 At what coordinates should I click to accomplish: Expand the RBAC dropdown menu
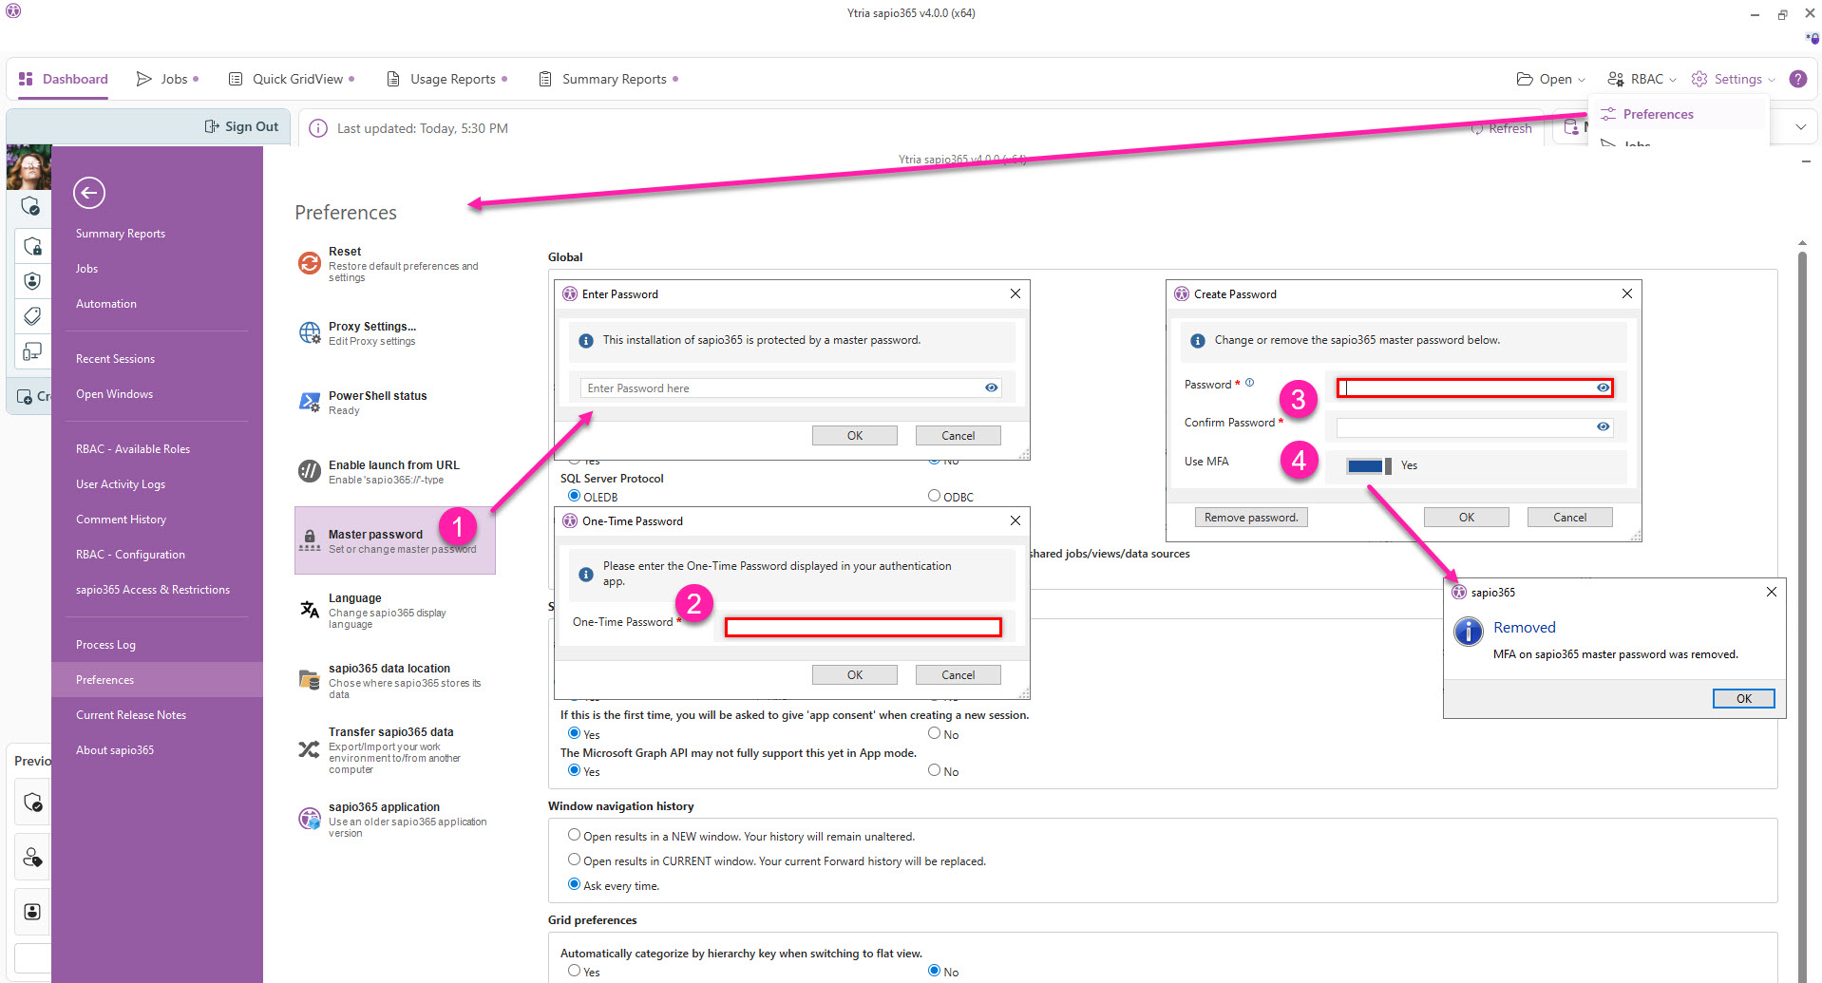1642,79
